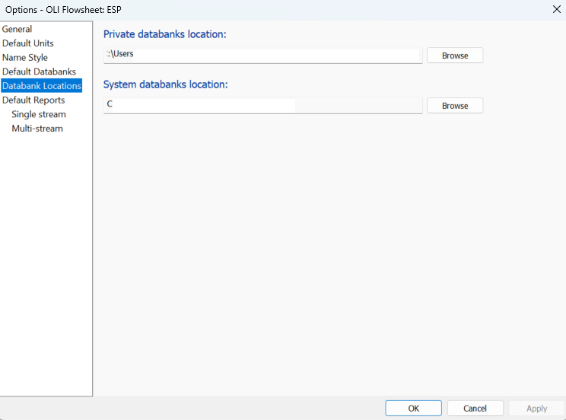Viewport: 566px width, 420px height.
Task: Open Default Reports section
Action: click(x=33, y=100)
